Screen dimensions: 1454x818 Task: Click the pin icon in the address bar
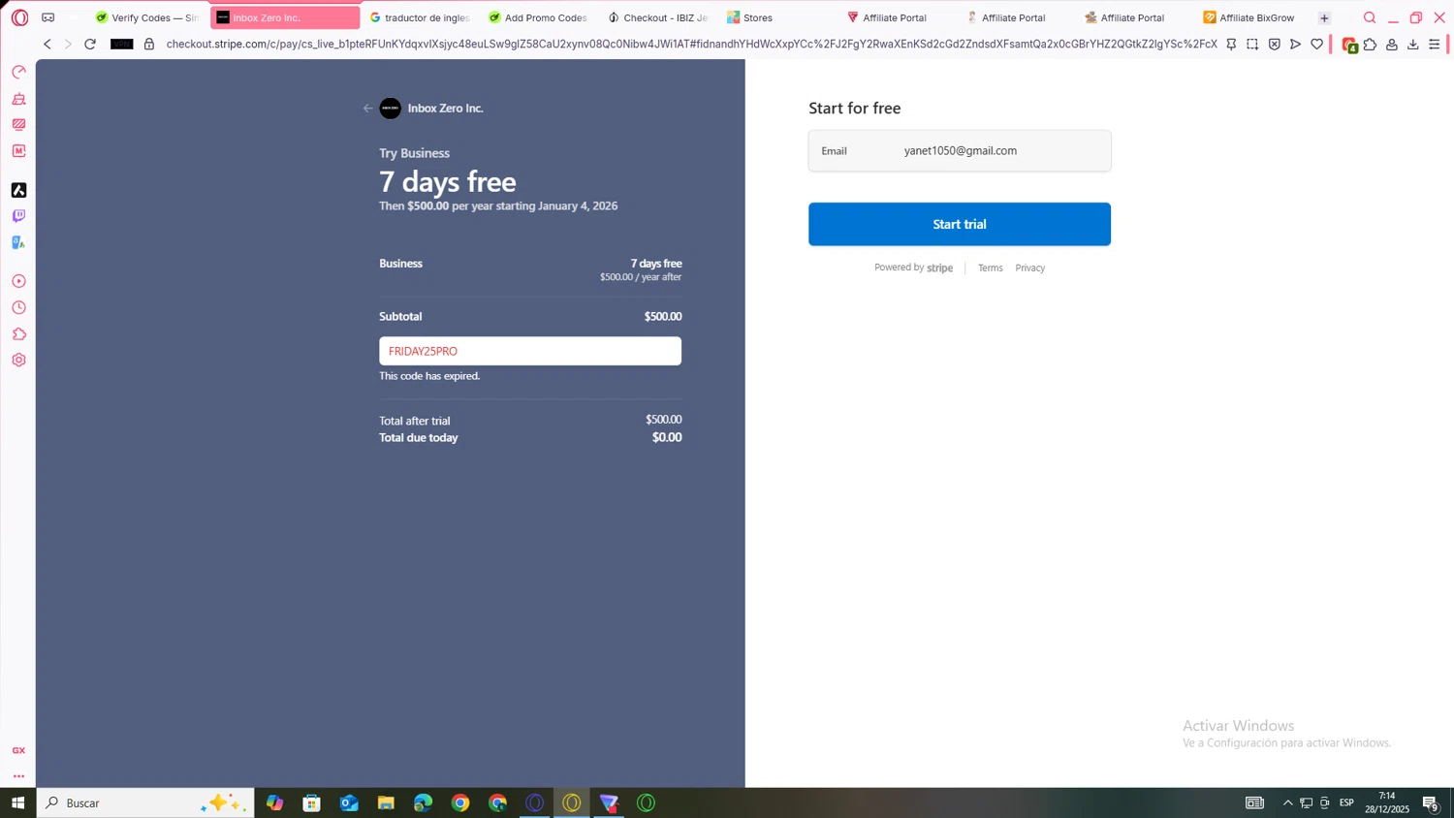coord(1231,44)
